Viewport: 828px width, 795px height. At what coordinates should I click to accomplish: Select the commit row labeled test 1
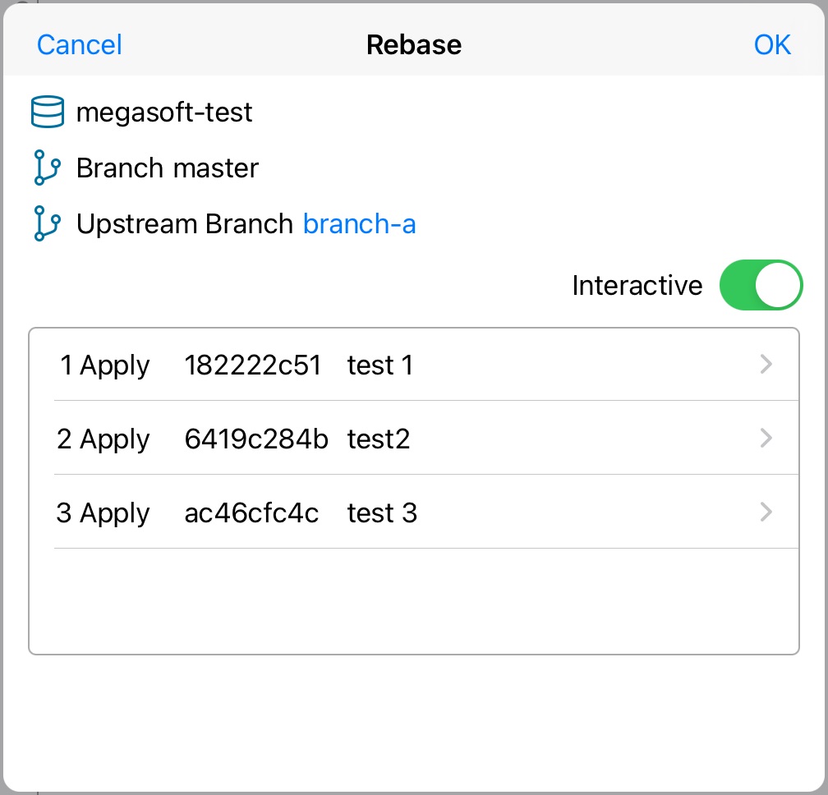coord(380,365)
